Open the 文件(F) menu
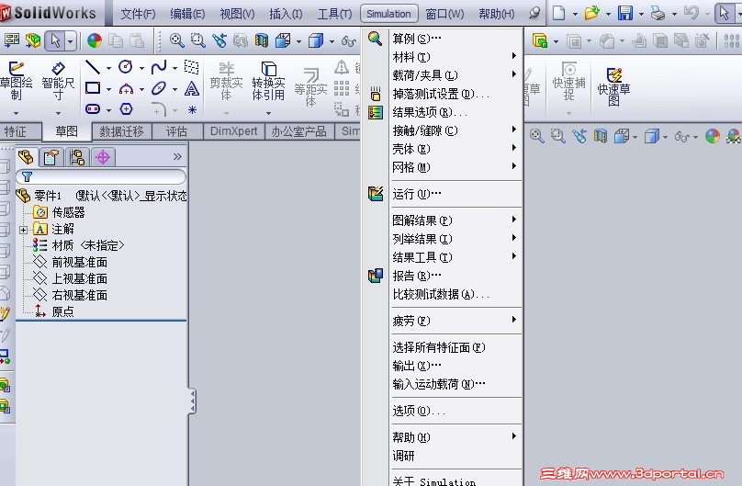Screen dimensions: 742x486 pos(138,14)
